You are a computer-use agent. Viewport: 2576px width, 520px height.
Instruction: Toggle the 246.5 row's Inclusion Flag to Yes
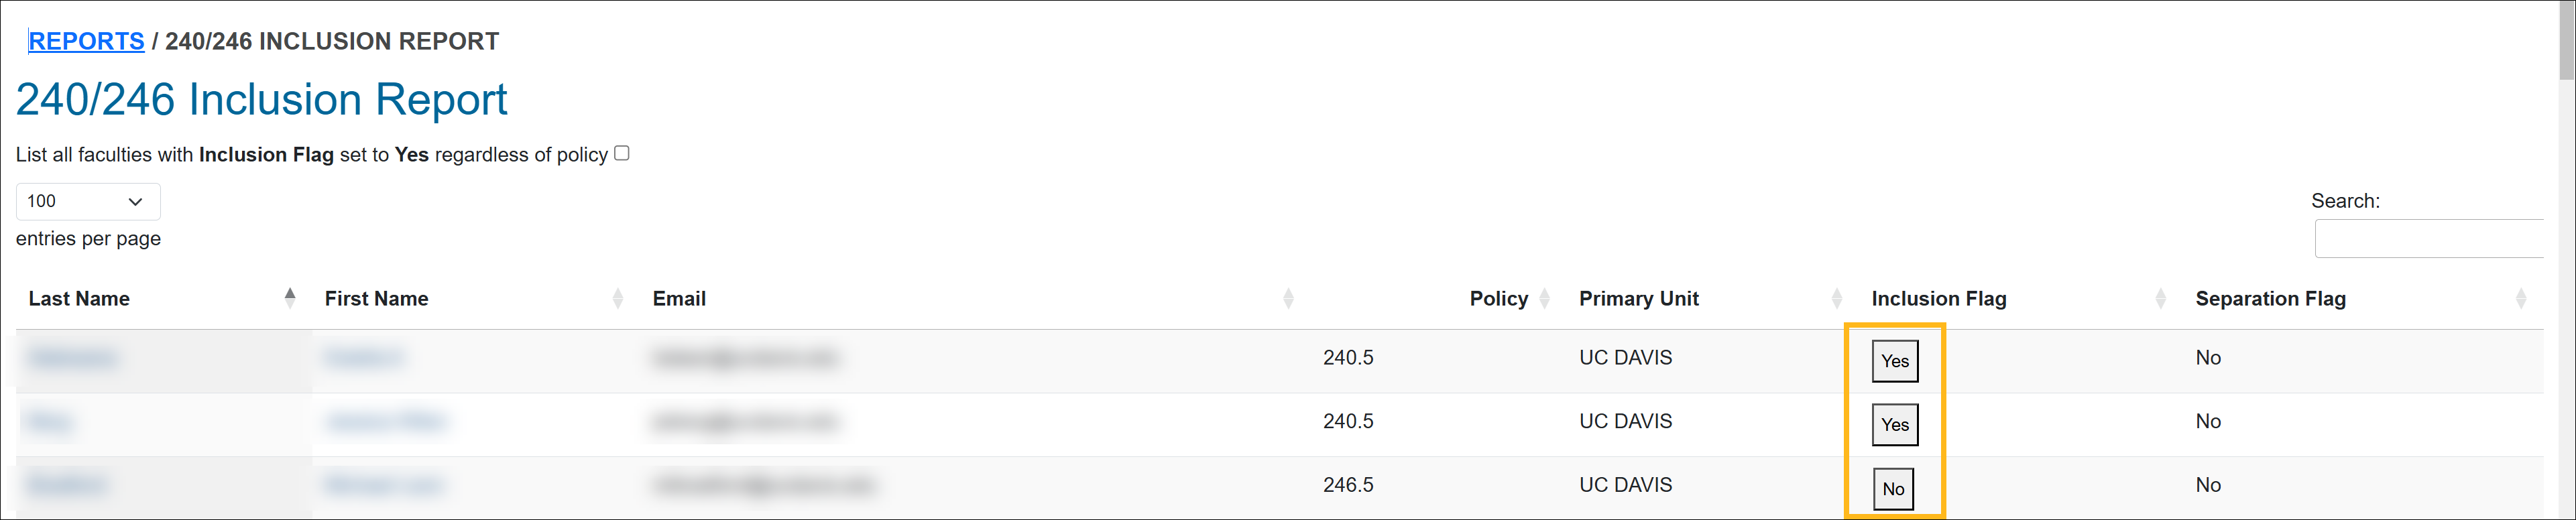point(1893,489)
